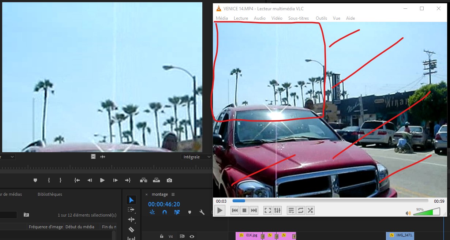Open VLC extended settings equalizer icon

point(278,210)
